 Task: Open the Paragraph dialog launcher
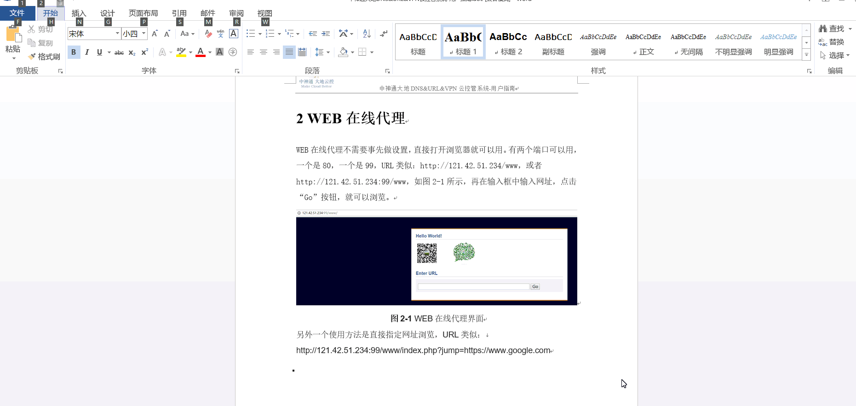tap(388, 71)
